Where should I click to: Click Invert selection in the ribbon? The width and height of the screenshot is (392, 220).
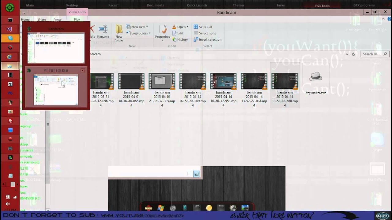click(207, 39)
